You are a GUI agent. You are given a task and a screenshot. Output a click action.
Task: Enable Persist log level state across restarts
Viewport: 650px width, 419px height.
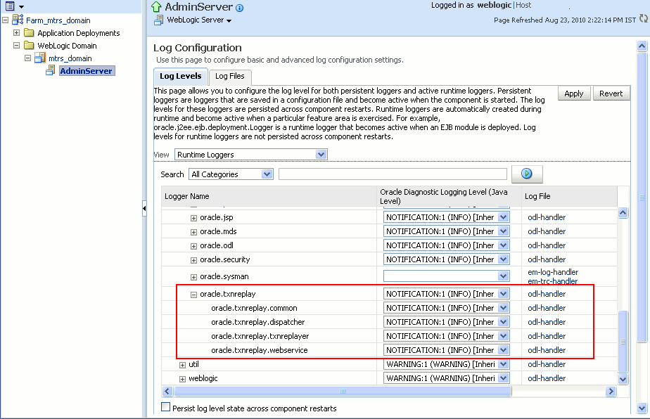165,407
